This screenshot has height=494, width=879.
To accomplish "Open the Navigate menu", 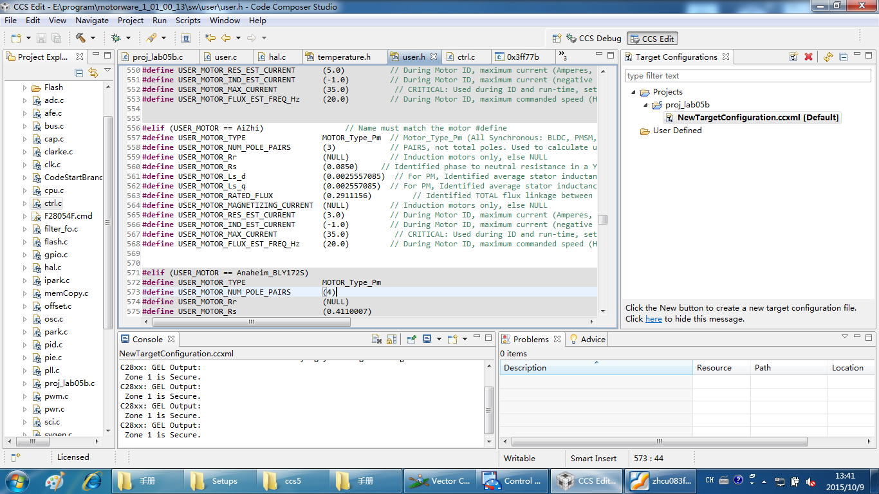I will pyautogui.click(x=92, y=21).
